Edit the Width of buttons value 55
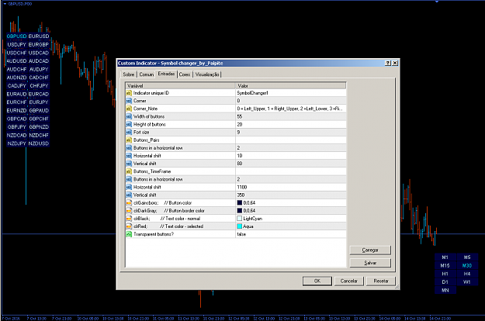 pyautogui.click(x=290, y=116)
